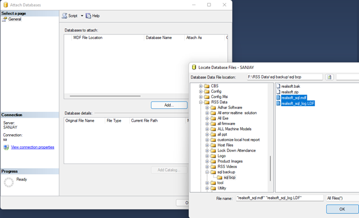Click the refresh folder icon button
The image size is (359, 218).
(329, 77)
